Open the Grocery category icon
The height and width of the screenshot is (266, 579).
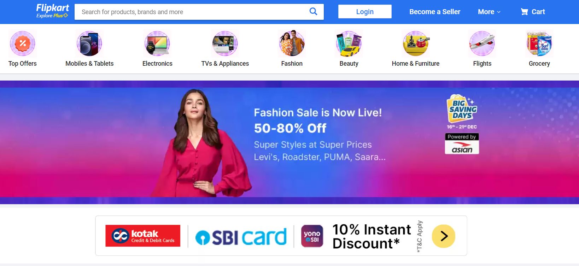[x=539, y=43]
